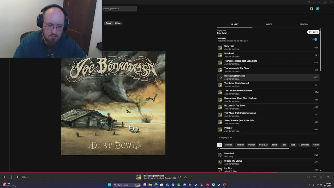Select the Focus filter chip
This screenshot has width=334, height=188.
275,145
